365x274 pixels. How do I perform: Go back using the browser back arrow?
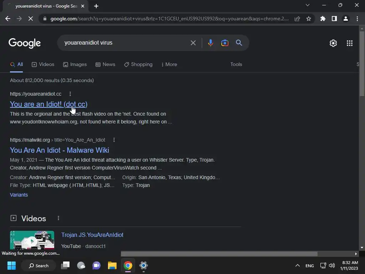point(8,19)
